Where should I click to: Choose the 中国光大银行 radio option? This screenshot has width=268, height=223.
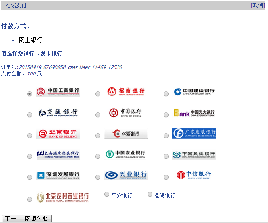166,115
